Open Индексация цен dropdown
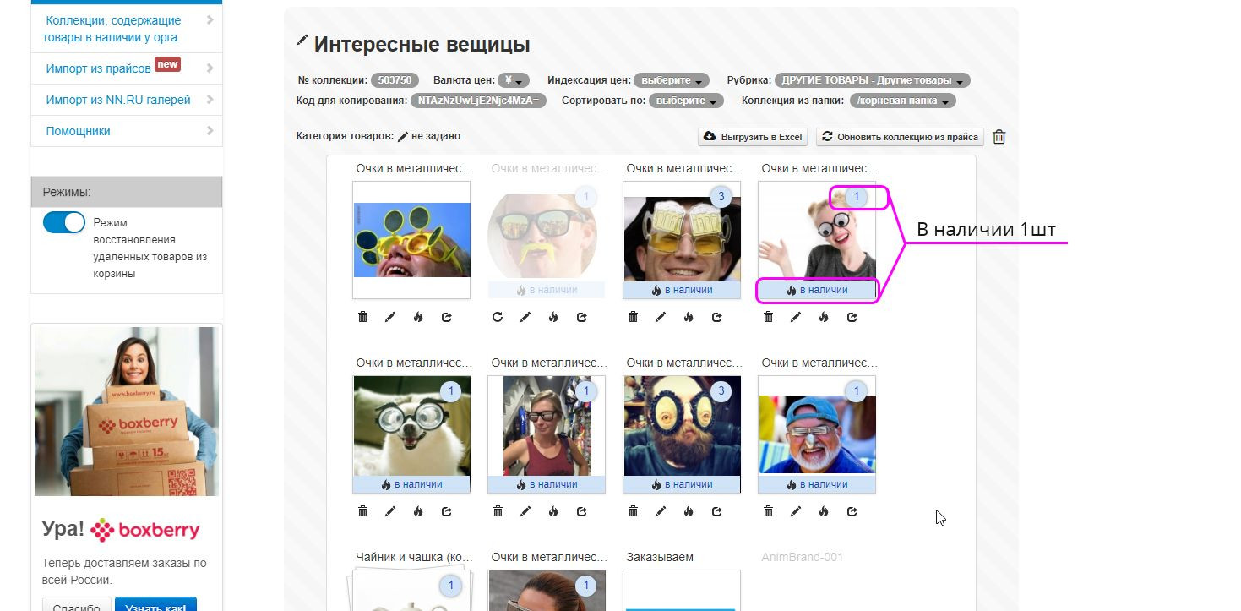The width and height of the screenshot is (1241, 611). click(x=671, y=80)
